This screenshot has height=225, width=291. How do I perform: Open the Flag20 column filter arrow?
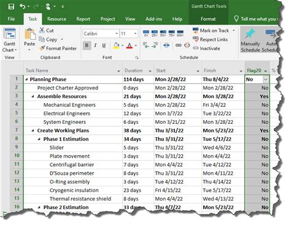266,71
